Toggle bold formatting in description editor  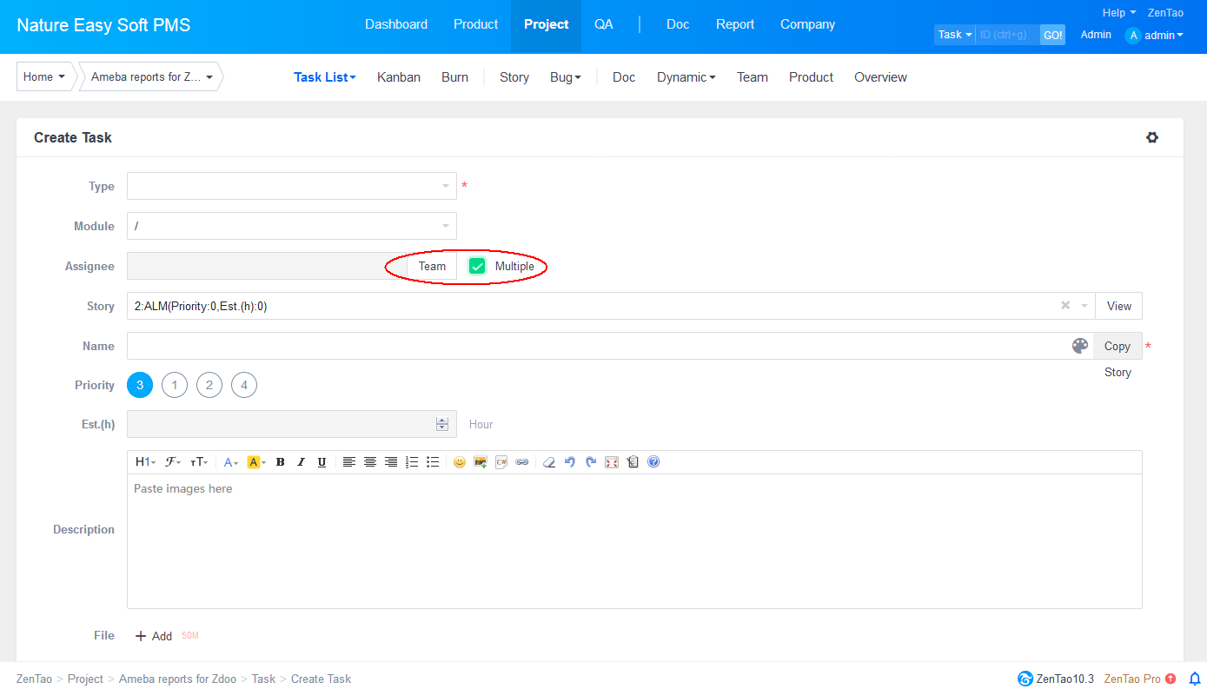[x=280, y=462]
